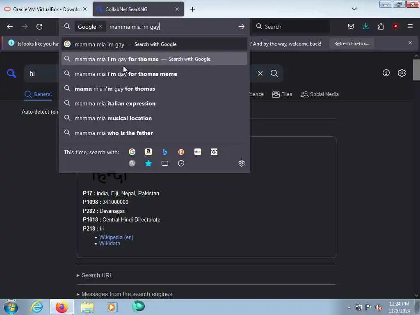Click the muted volume tray icon

379,307
